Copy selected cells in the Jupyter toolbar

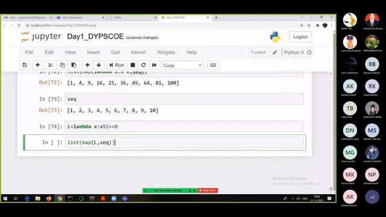pos(62,65)
